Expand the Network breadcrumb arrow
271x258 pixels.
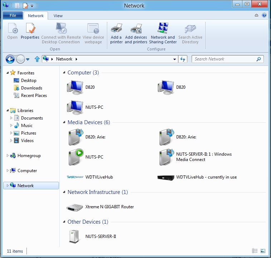pos(77,59)
